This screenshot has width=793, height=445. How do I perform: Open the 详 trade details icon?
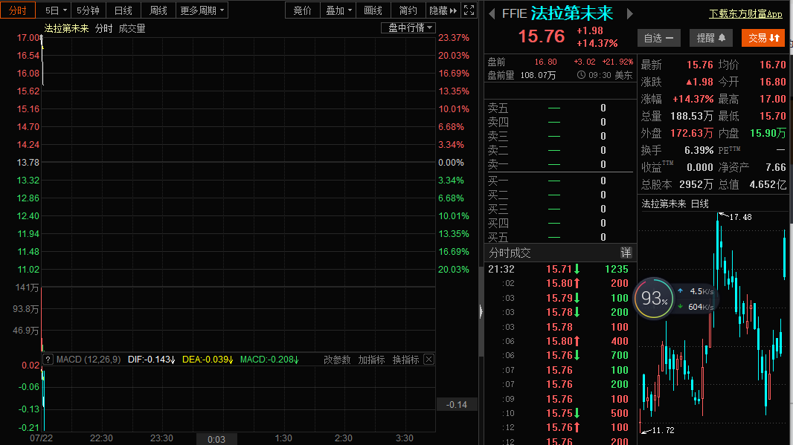click(x=626, y=253)
